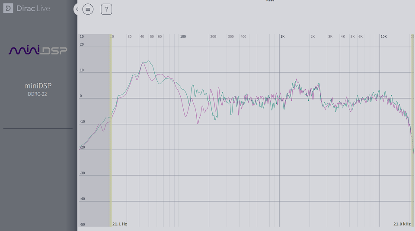
Task: Click the Dirac Live title text
Action: coord(33,9)
